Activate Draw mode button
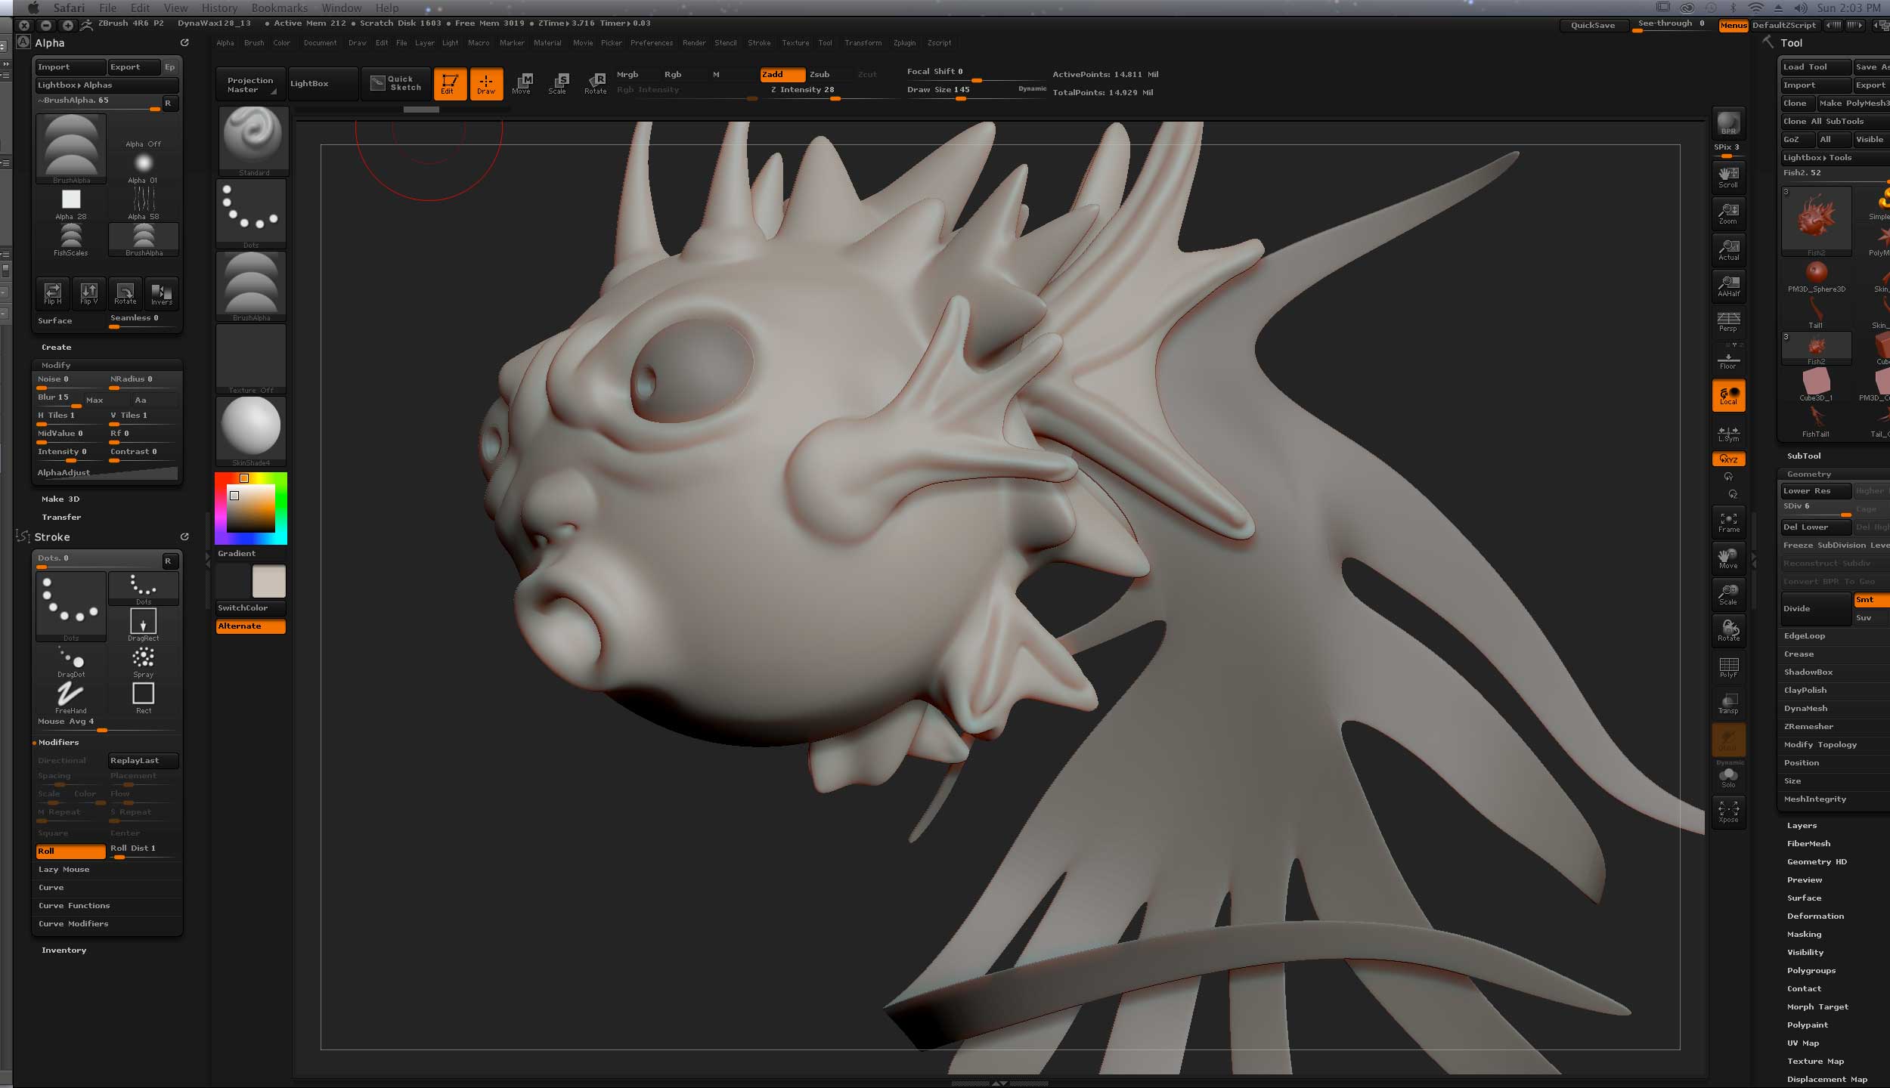Screen dimensions: 1890x1088 [x=486, y=84]
